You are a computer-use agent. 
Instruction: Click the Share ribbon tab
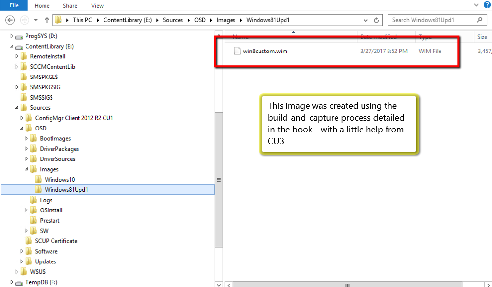point(70,6)
